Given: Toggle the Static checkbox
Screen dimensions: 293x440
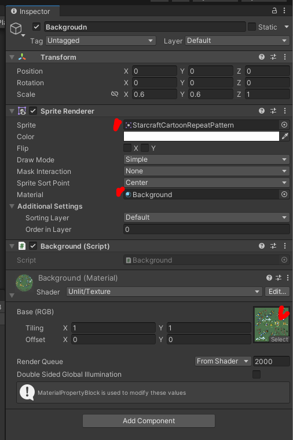Looking at the screenshot, I should pos(252,27).
